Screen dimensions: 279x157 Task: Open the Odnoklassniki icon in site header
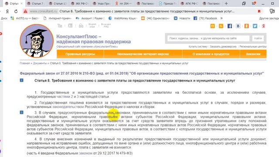246,26
